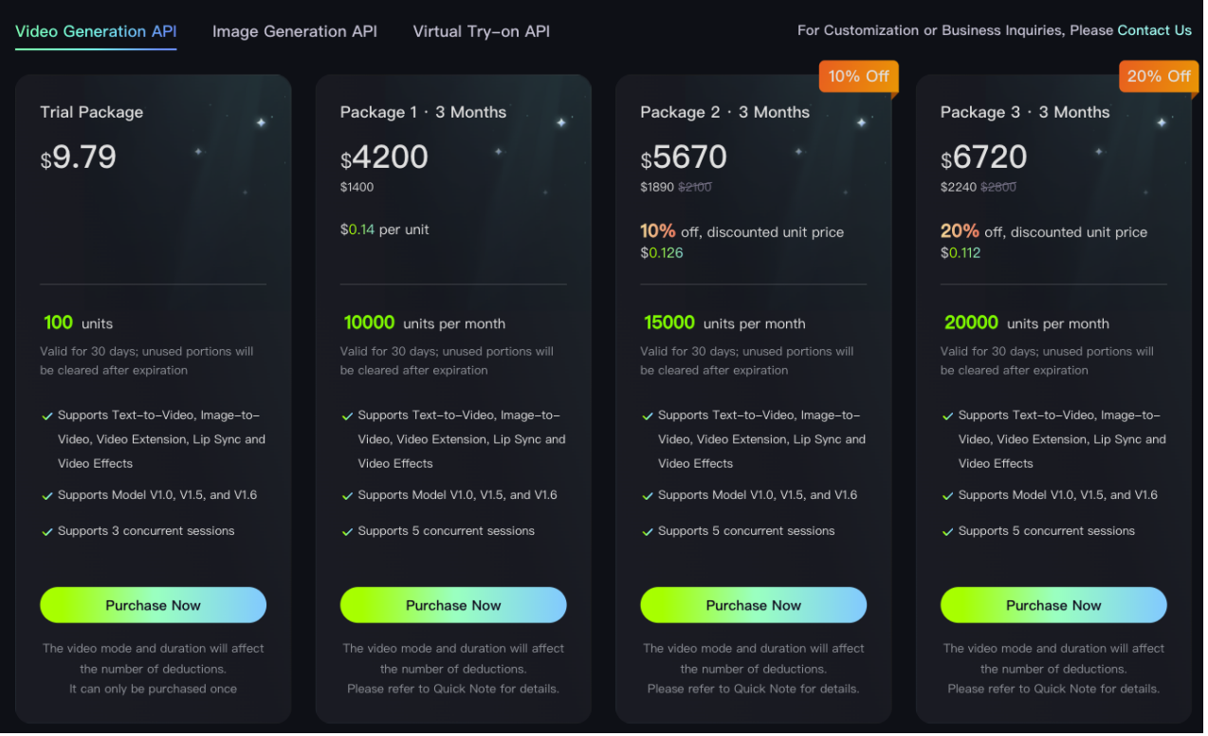
Task: Click the checkmark beside Trial 3 concurrent sessions
Action: click(46, 532)
